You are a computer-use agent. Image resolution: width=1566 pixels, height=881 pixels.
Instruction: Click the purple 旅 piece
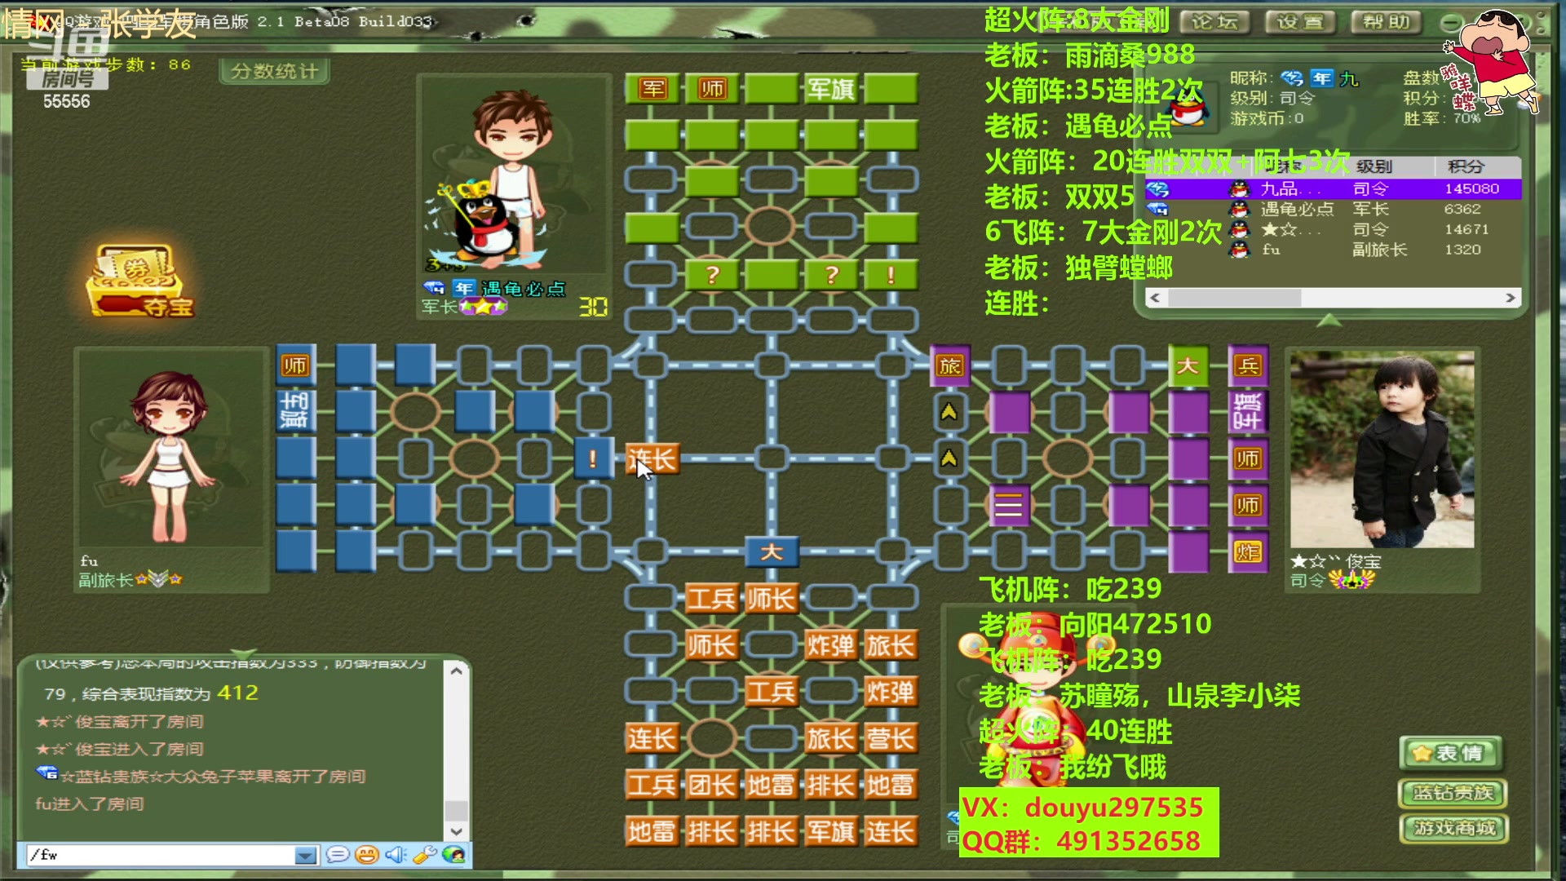[950, 365]
